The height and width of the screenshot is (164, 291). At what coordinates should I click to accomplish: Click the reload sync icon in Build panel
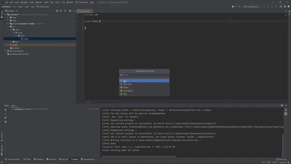click(x=5, y=110)
